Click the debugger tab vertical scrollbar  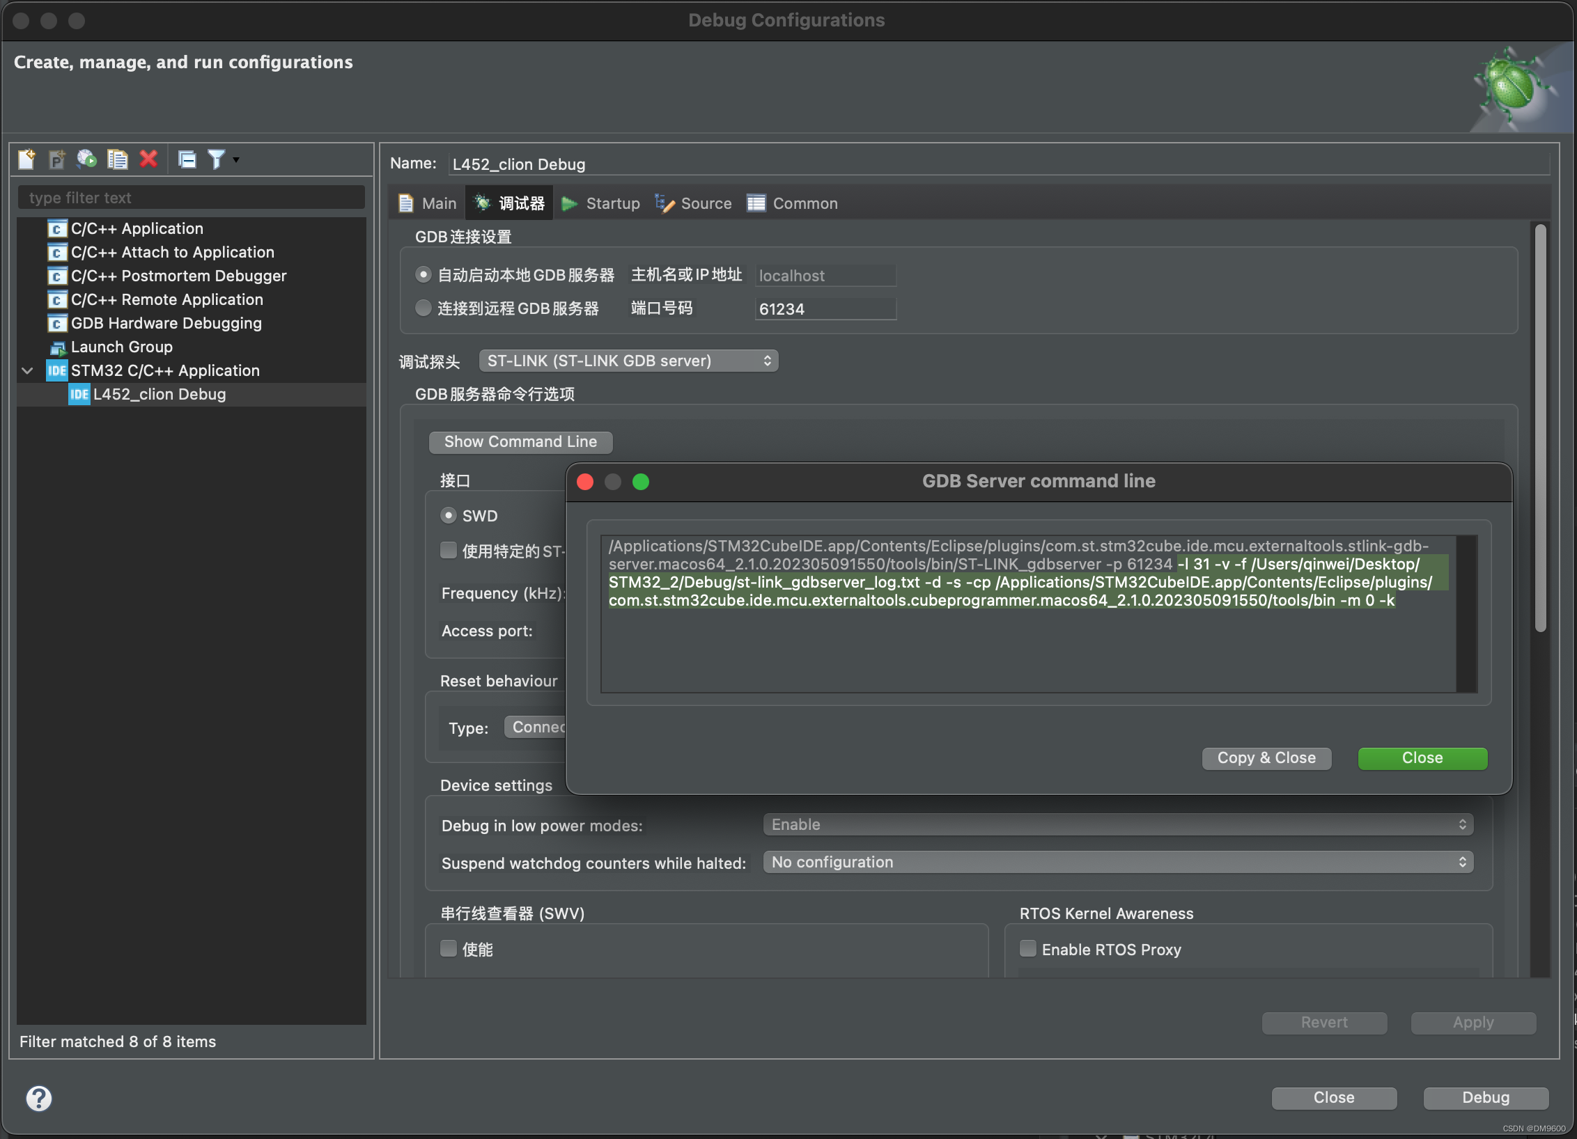tap(1540, 428)
